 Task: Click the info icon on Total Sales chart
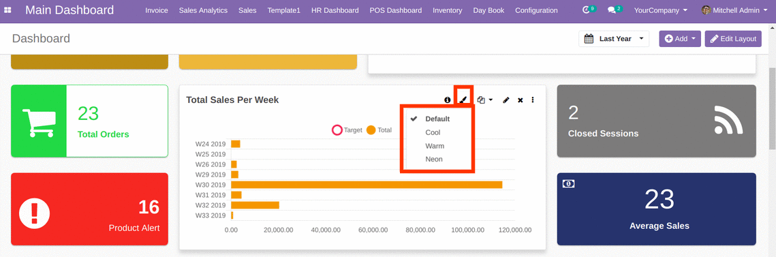click(448, 100)
